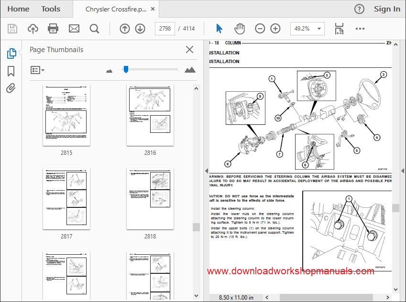Collapse the left navigation pane arrow

(207, 171)
